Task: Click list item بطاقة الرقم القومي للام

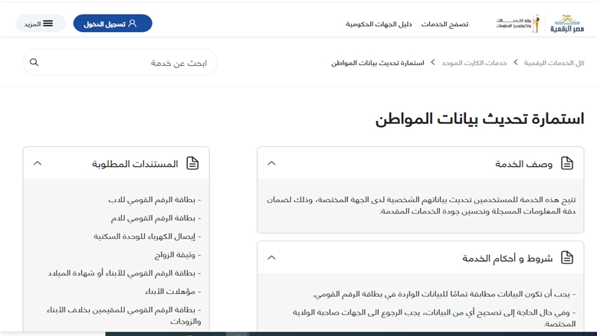Action: point(156,218)
